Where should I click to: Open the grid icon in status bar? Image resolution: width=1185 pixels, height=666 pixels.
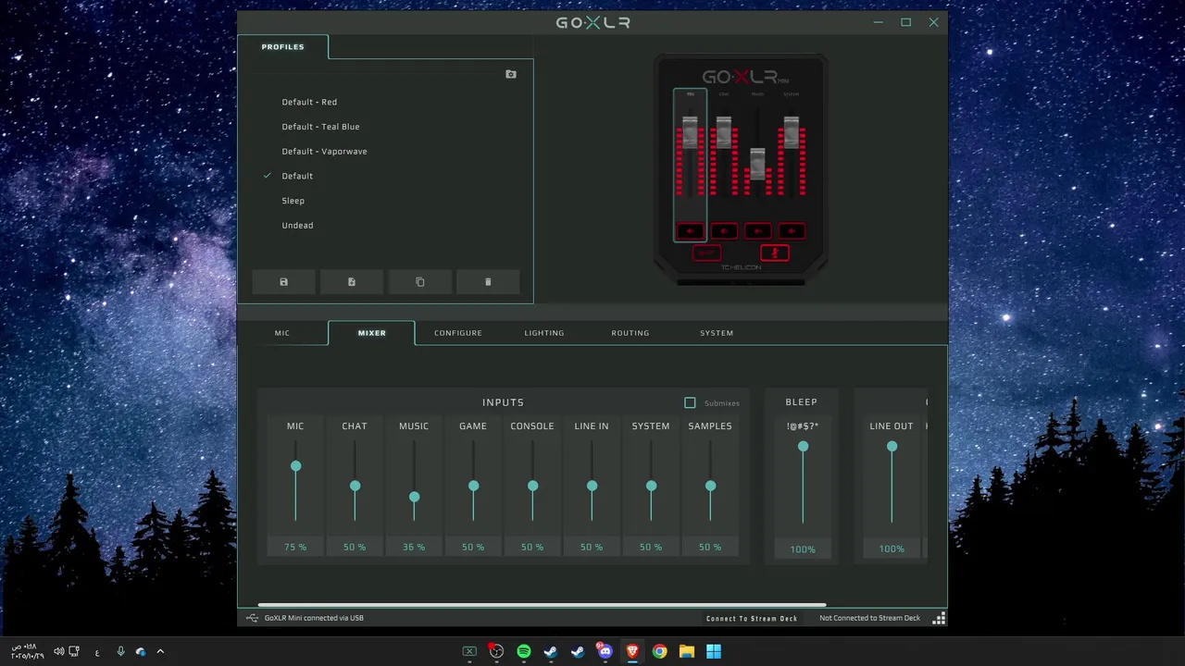939,618
